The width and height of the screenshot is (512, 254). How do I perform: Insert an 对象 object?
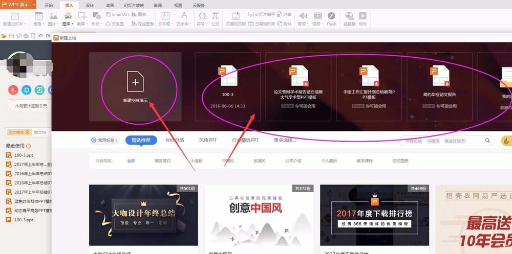[x=285, y=14]
